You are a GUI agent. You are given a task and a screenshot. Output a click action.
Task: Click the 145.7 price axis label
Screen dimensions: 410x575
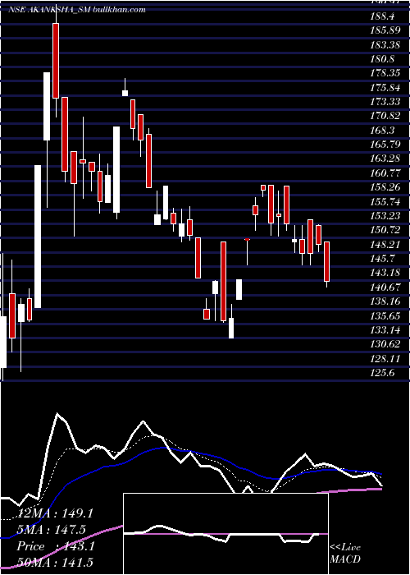tap(382, 260)
